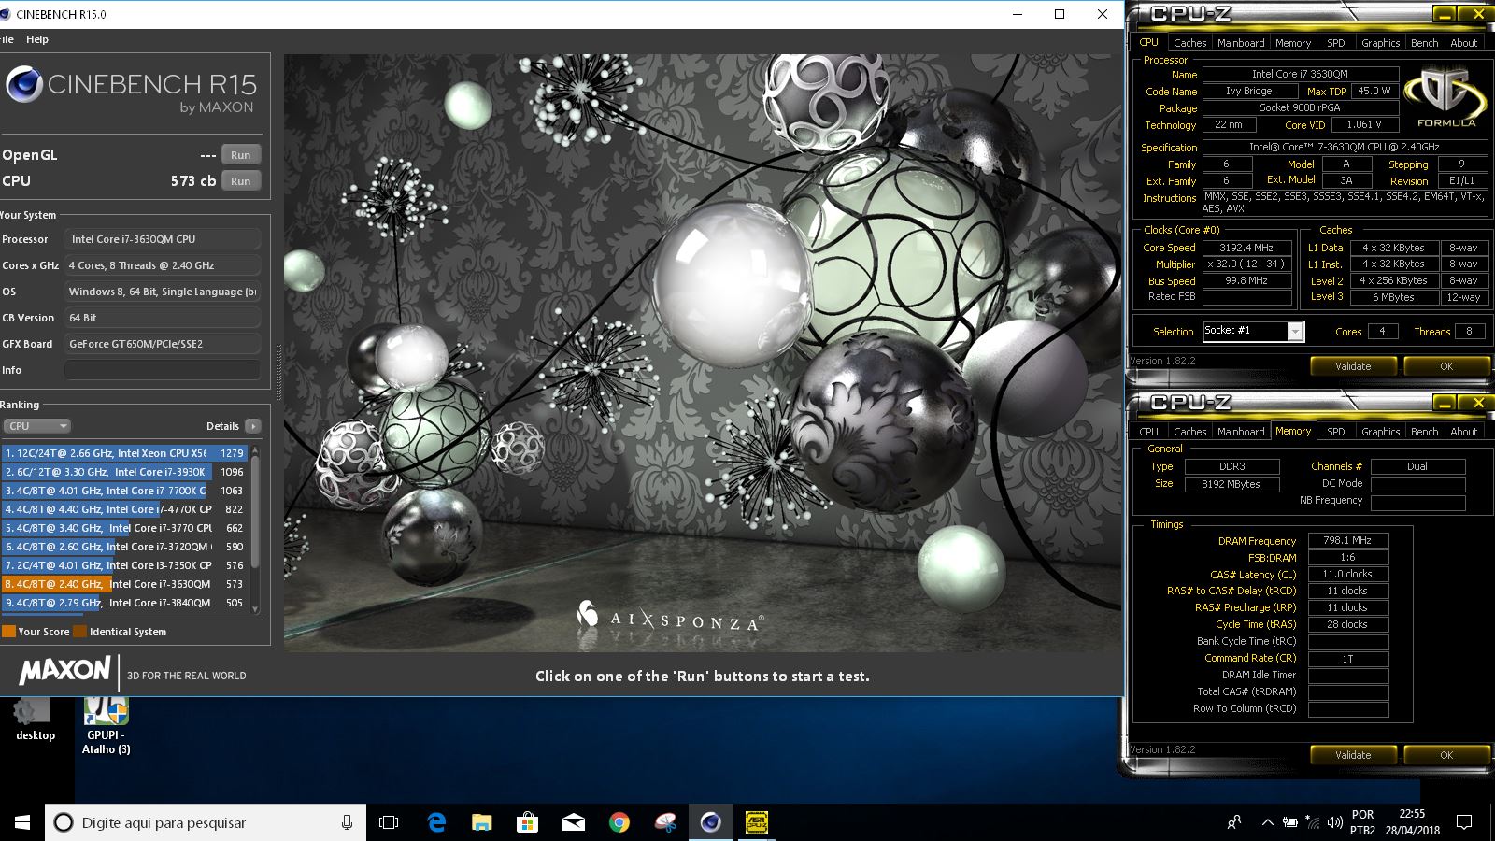Switch to Mainboard tab in bottom CPU-Z window
The height and width of the screenshot is (841, 1495).
point(1241,432)
